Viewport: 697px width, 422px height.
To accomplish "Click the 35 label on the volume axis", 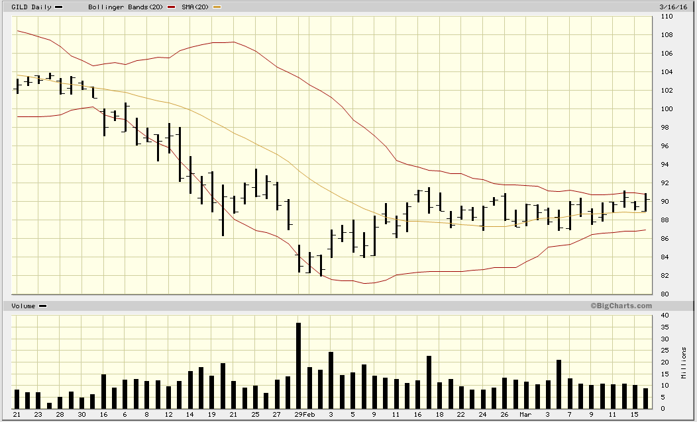I will 665,327.
